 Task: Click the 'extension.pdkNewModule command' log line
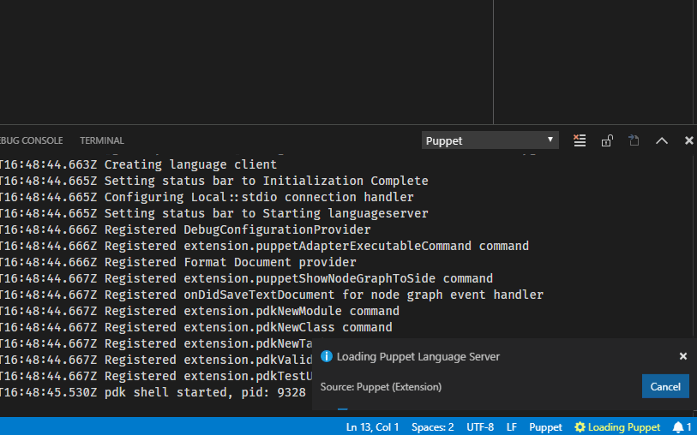tap(200, 311)
